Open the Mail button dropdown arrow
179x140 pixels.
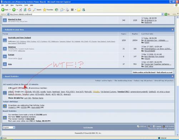[64, 10]
